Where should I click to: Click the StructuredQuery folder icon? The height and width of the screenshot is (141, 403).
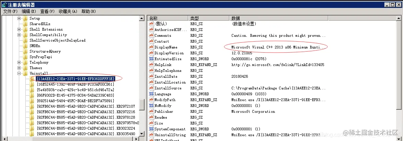click(25, 51)
